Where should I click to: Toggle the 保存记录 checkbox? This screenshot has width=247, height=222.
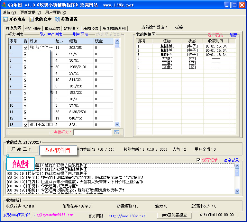[x=198, y=160]
